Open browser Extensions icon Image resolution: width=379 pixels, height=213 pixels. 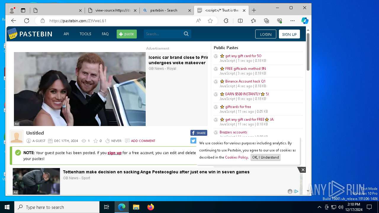226,21
